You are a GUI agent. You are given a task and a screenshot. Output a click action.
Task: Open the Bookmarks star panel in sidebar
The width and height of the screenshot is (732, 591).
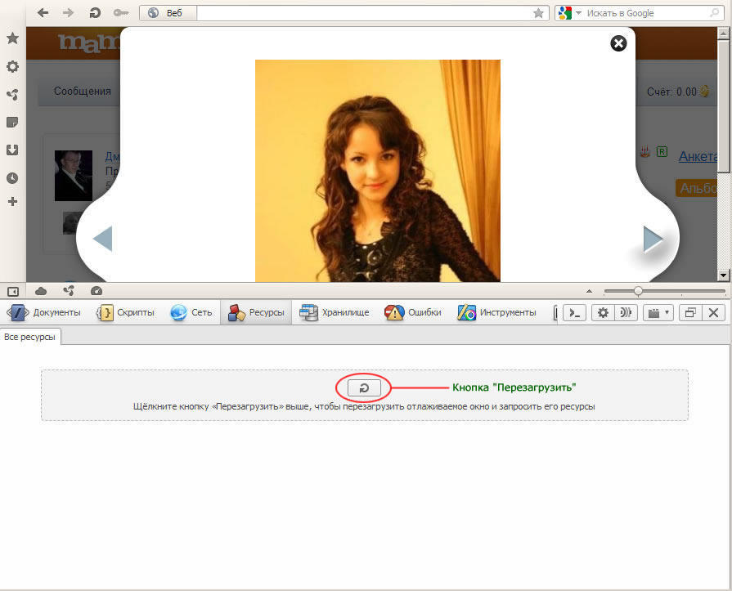click(x=12, y=38)
